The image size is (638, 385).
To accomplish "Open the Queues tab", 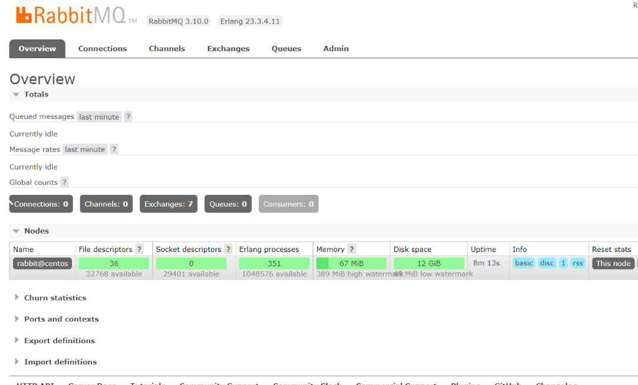I will 287,49.
